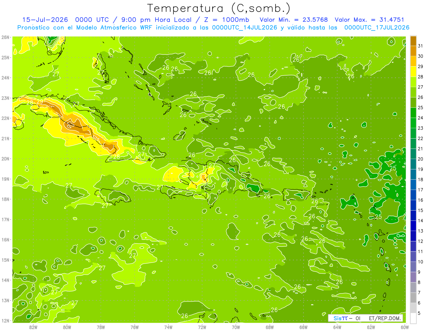Click the legend value "23"
This screenshot has height=332, width=430.
[420, 128]
